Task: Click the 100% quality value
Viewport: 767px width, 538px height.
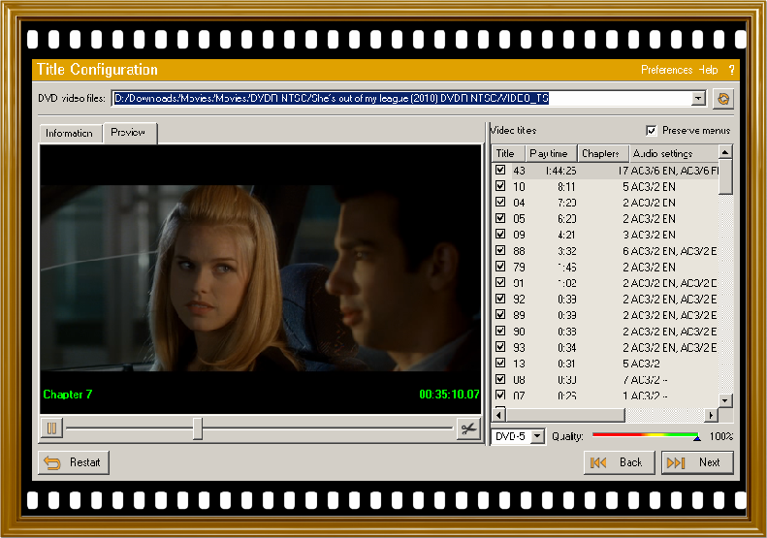Action: click(721, 436)
